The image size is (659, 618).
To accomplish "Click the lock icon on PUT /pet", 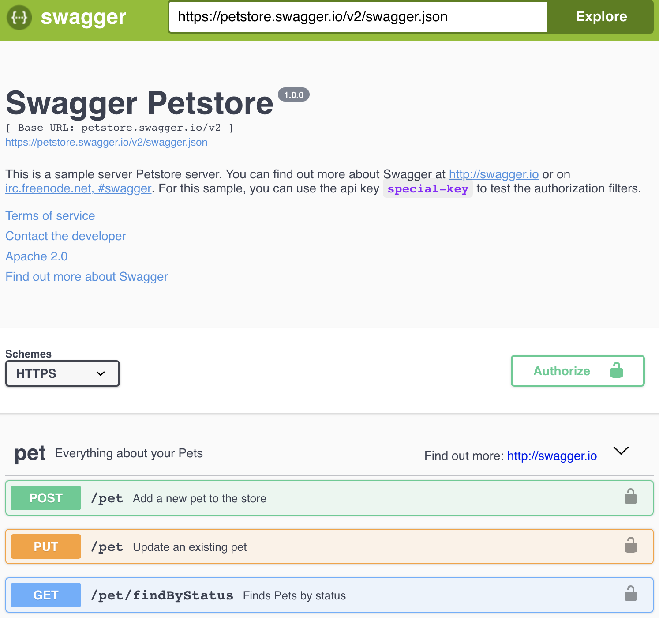I will pyautogui.click(x=630, y=546).
